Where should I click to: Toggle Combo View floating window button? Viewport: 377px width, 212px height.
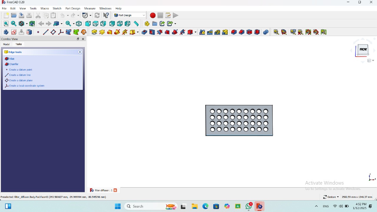[78, 39]
